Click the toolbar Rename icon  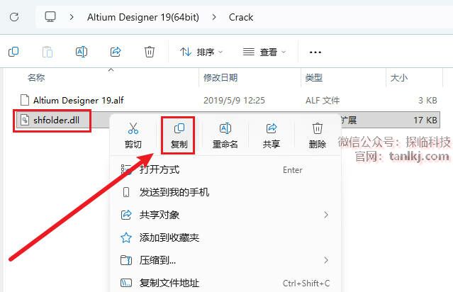point(82,52)
